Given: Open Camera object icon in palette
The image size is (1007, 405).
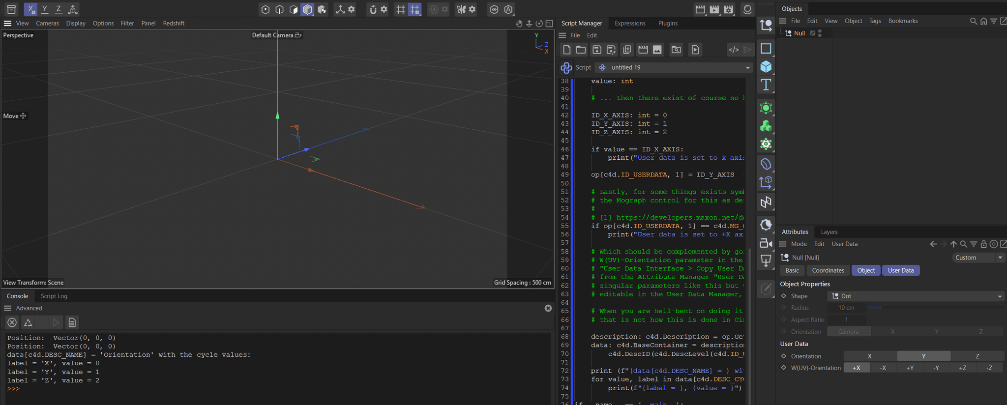Looking at the screenshot, I should click(x=766, y=243).
